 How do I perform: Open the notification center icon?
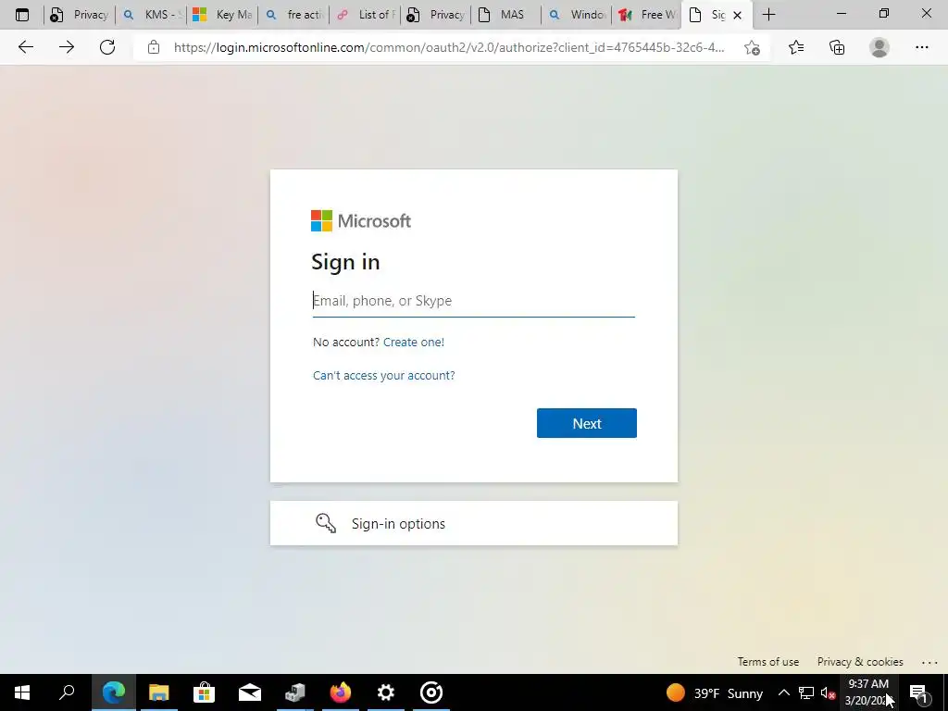coord(918,692)
